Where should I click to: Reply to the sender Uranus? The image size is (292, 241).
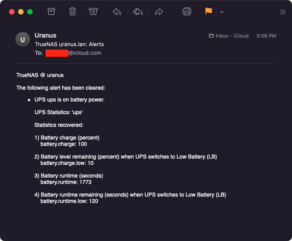tap(117, 12)
